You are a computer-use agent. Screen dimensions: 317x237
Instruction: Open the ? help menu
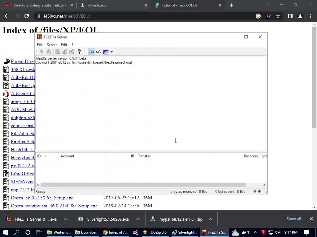coord(72,45)
